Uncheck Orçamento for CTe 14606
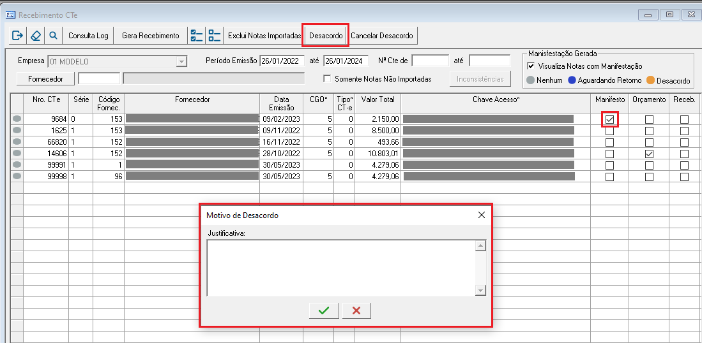702x343 pixels. tap(649, 154)
